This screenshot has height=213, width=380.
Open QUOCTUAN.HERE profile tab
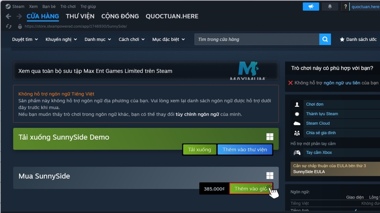tap(172, 16)
